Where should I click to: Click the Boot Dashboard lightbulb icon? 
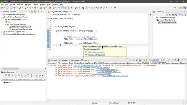tap(31, 76)
